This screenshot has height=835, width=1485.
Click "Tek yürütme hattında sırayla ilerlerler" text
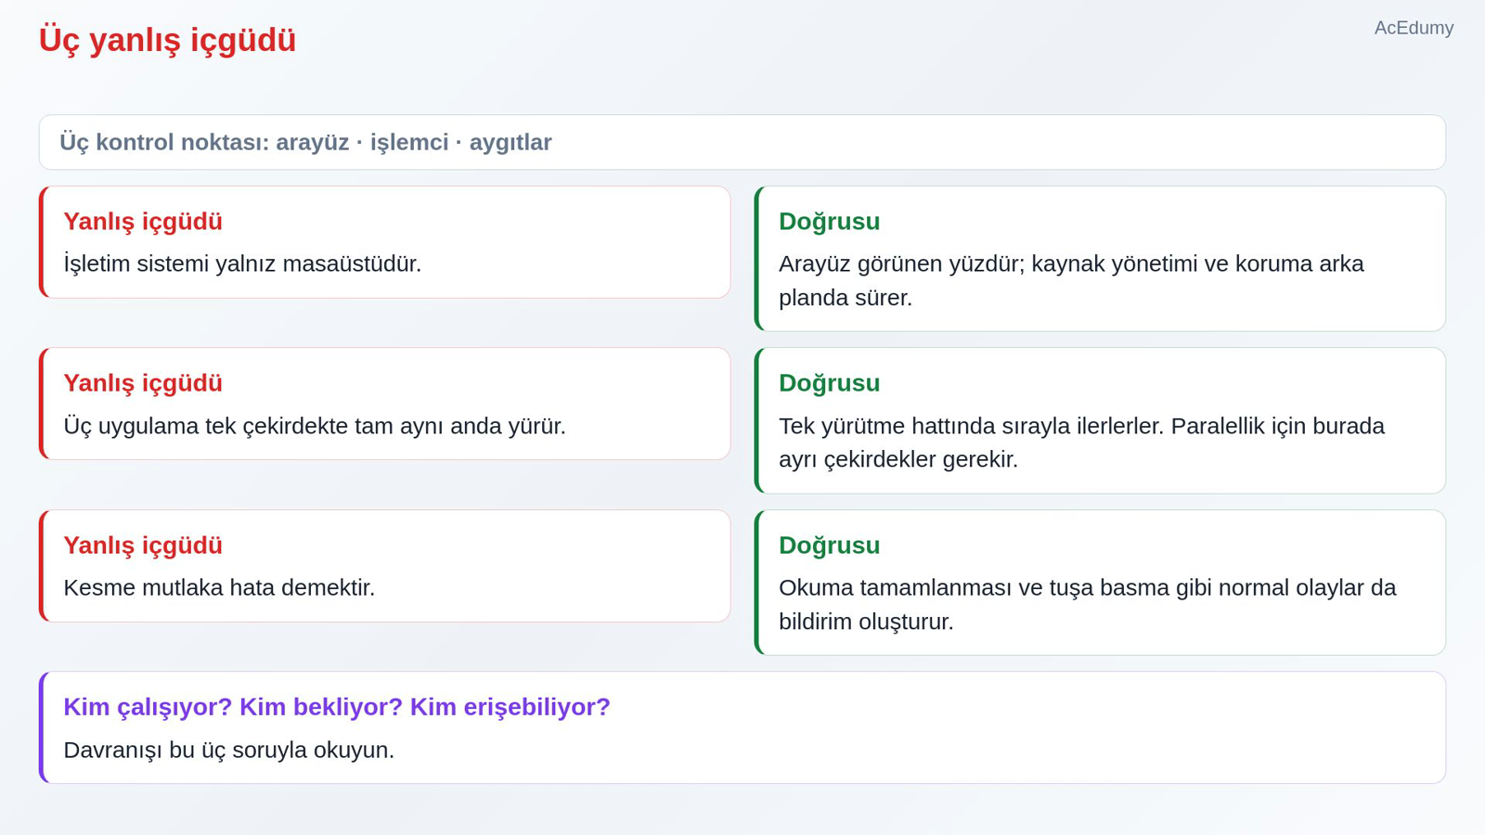(x=1081, y=443)
